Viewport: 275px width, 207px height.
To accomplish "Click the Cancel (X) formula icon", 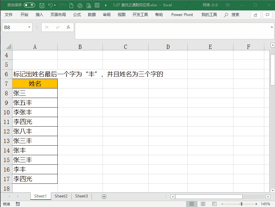I will tap(47, 27).
